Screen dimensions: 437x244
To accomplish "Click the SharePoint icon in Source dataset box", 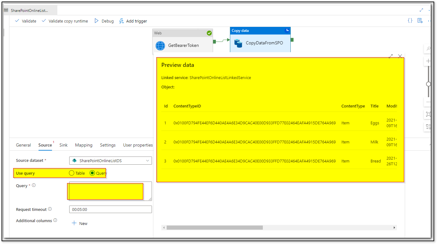I will point(75,161).
